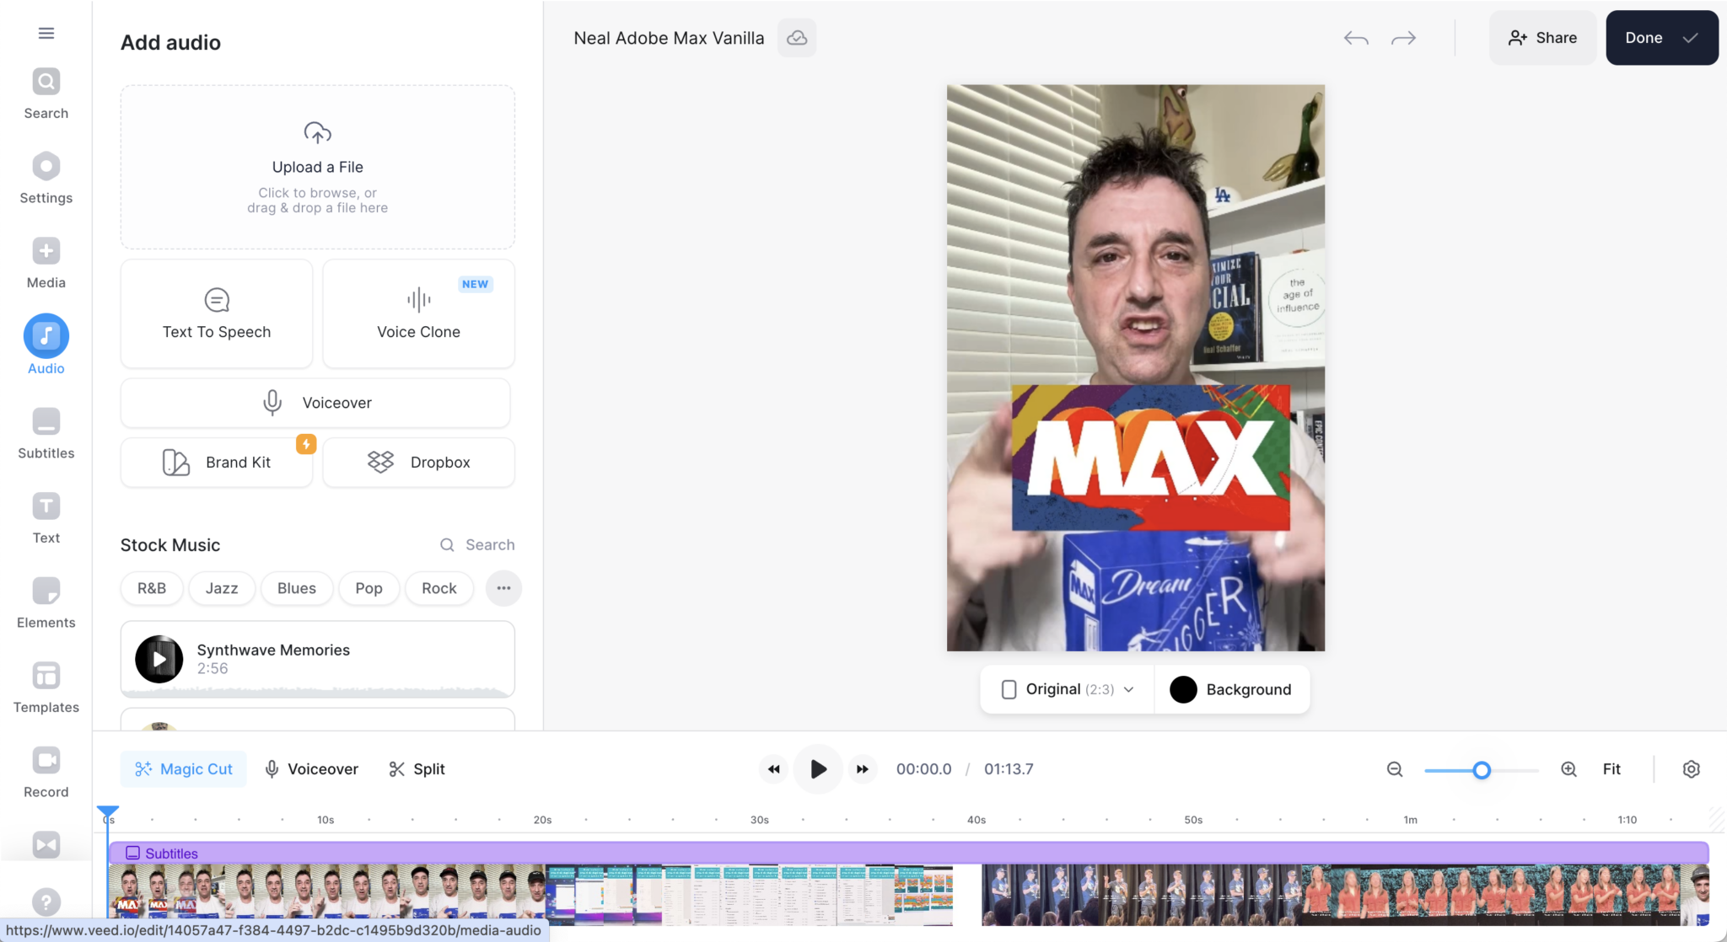Image resolution: width=1727 pixels, height=942 pixels.
Task: Open the Search panel
Action: pyautogui.click(x=46, y=91)
